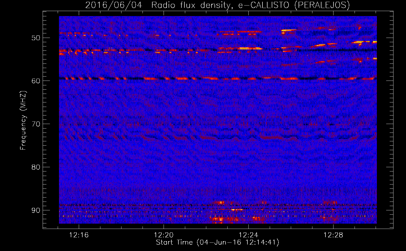
Task: Click the 70 frequency tick label
Action: pos(36,124)
